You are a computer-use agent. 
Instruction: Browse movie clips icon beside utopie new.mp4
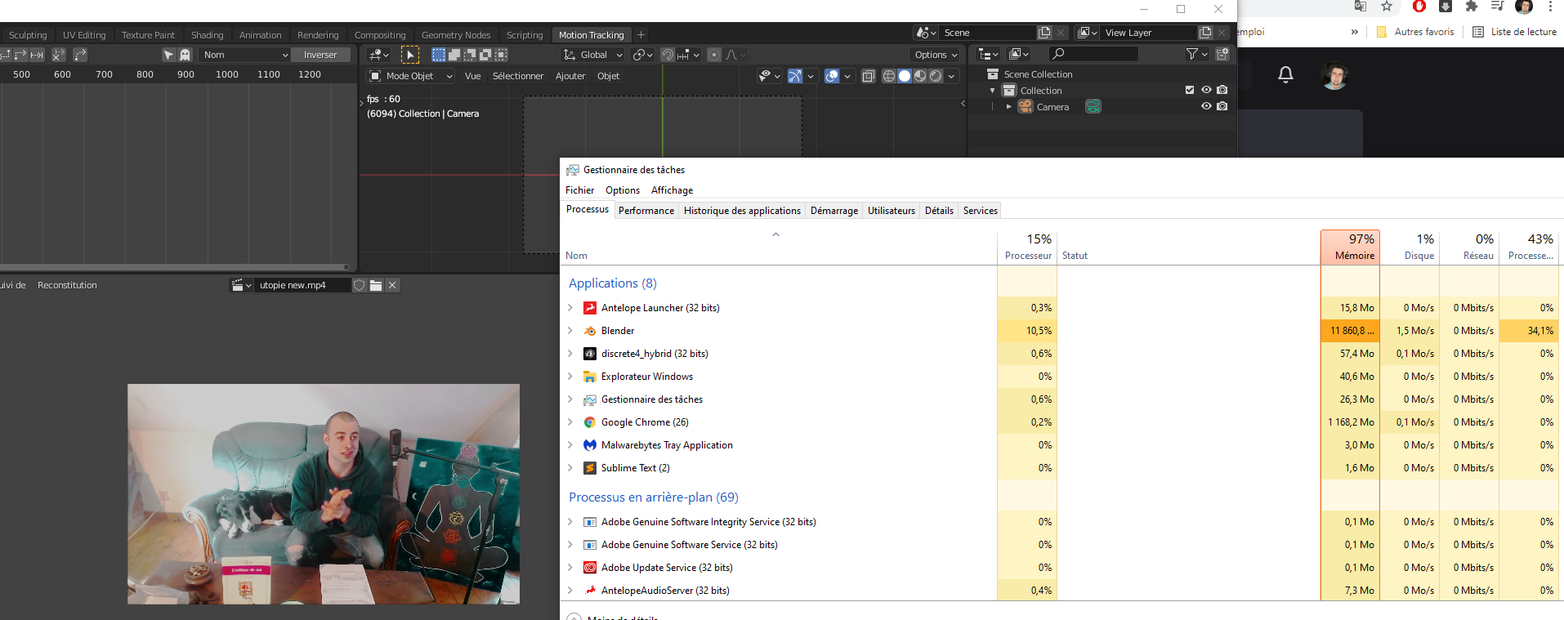tap(242, 285)
